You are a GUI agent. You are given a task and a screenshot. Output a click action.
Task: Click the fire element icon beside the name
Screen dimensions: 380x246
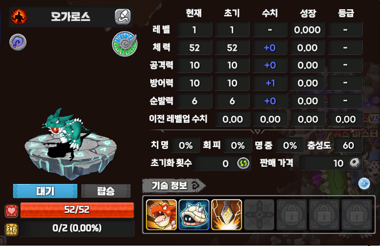click(19, 17)
